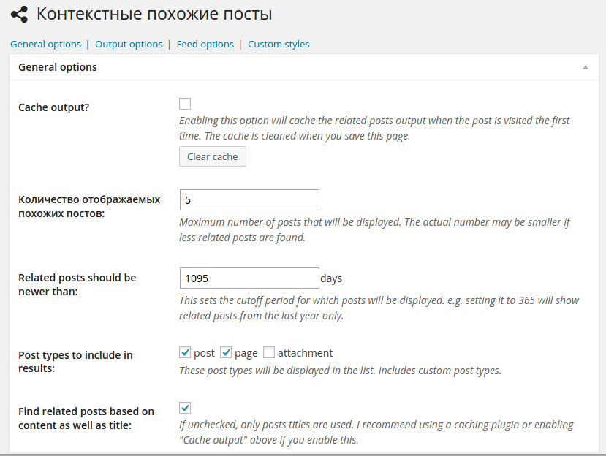Click the share icon beside the page title
The width and height of the screenshot is (606, 456).
coord(19,14)
